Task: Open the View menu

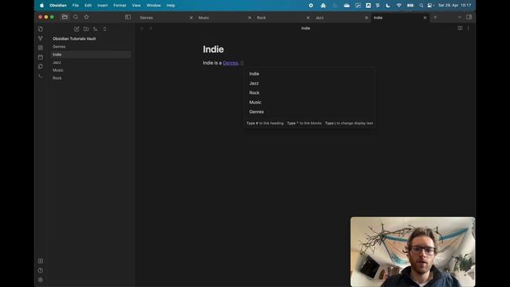Action: click(136, 6)
